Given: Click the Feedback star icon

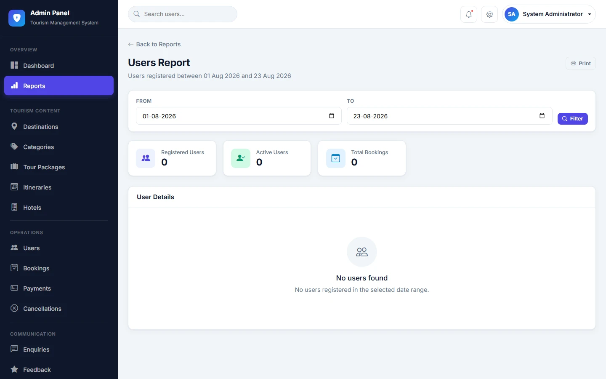Looking at the screenshot, I should [14, 369].
